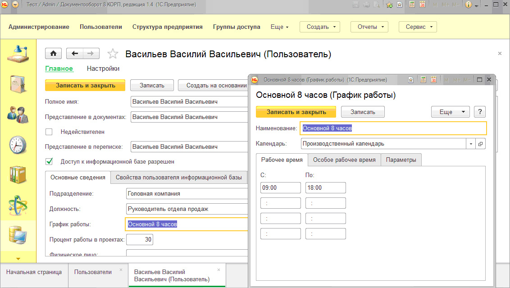
Task: Uncheck Доступ к информационной базе разрешен
Action: point(49,161)
